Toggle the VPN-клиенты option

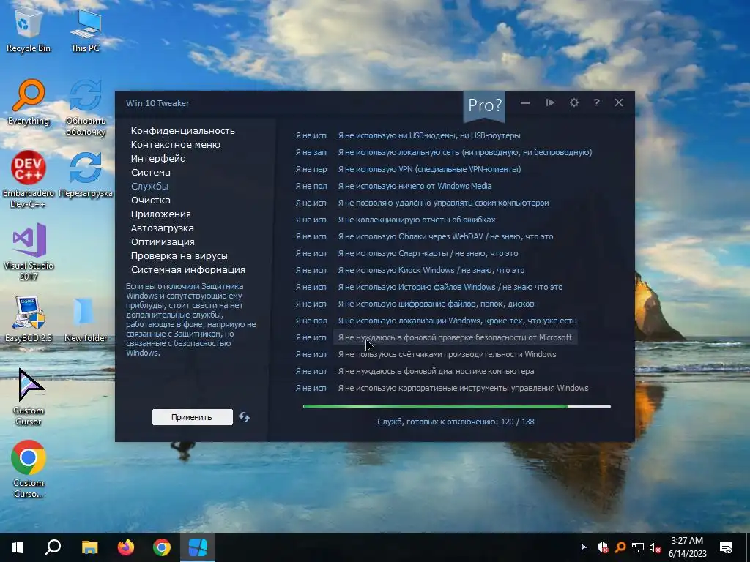pos(429,169)
